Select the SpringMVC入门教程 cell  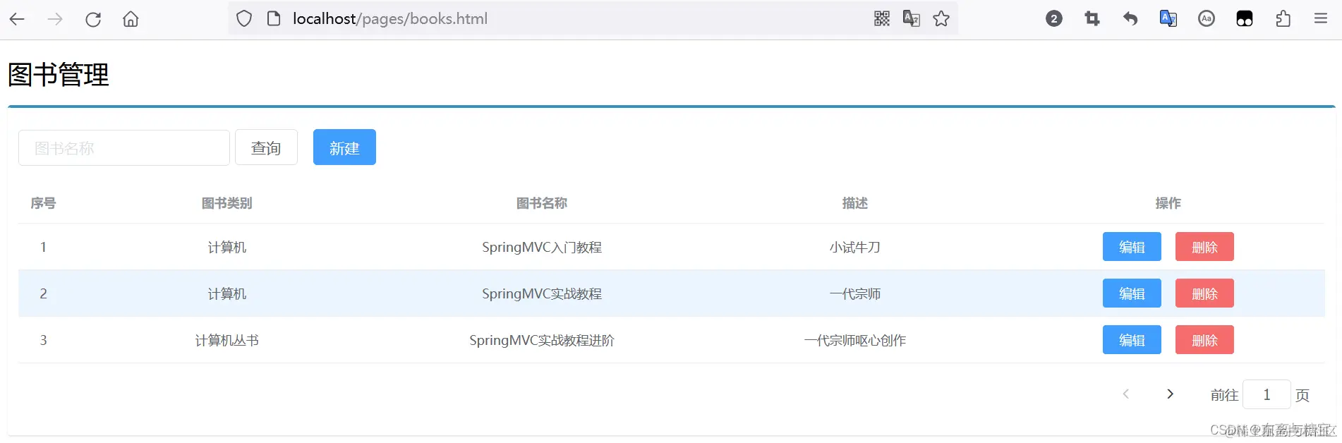click(542, 247)
